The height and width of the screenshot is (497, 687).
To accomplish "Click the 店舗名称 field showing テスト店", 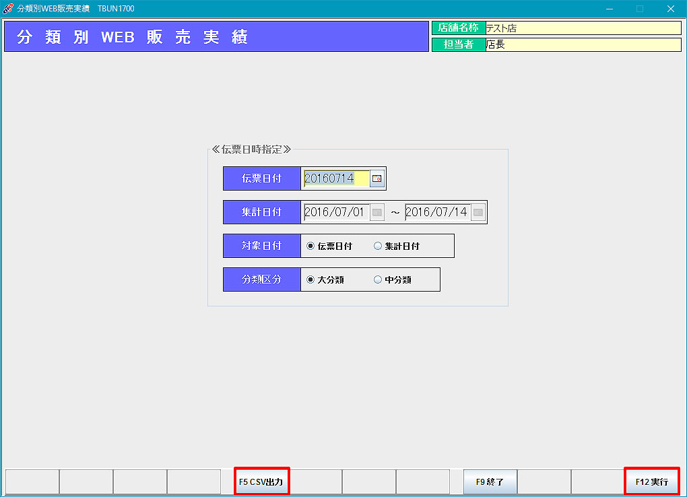I will 583,28.
